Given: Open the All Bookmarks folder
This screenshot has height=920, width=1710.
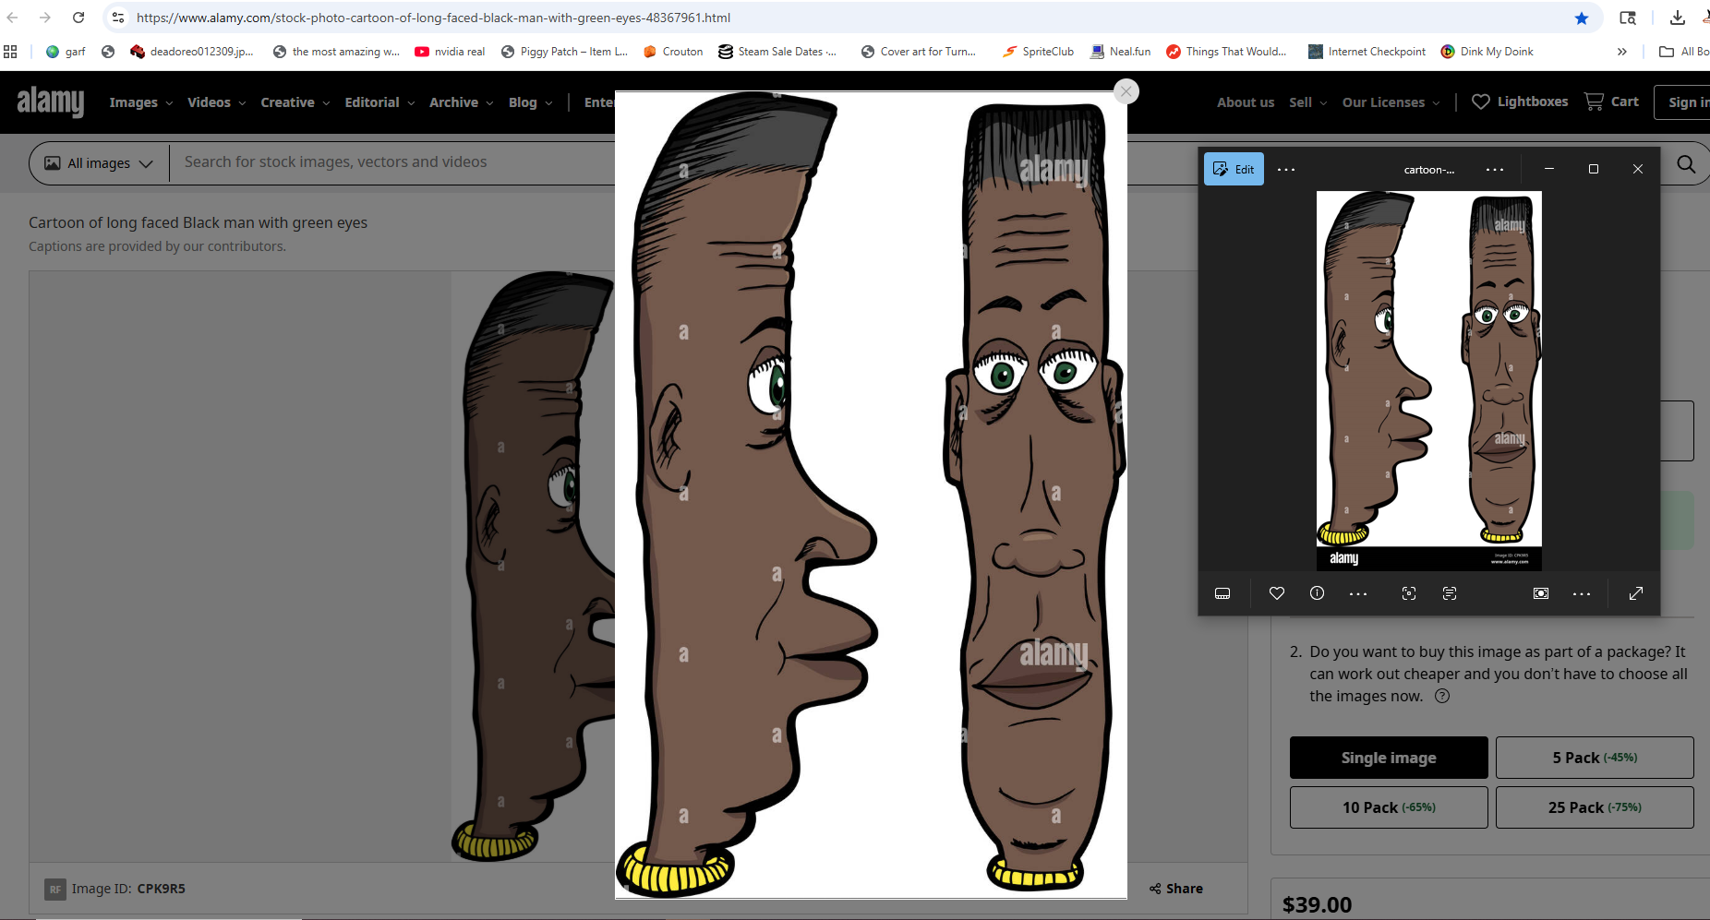Looking at the screenshot, I should tap(1684, 52).
